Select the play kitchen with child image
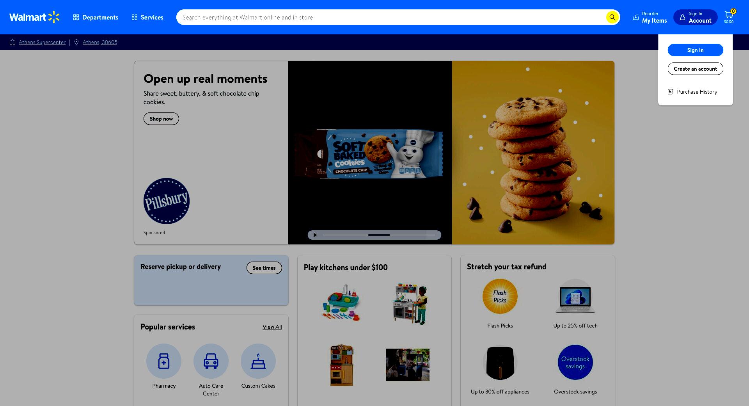Viewport: 749px width, 406px height. pos(410,304)
